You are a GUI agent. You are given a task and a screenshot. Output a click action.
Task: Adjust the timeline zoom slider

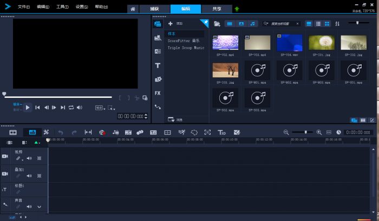point(306,132)
